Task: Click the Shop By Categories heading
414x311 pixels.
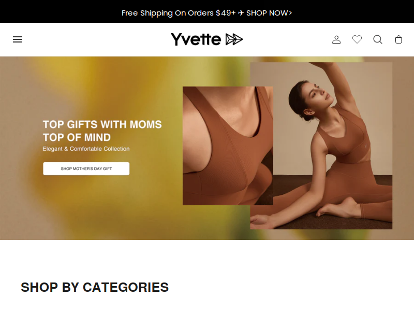Action: point(95,287)
